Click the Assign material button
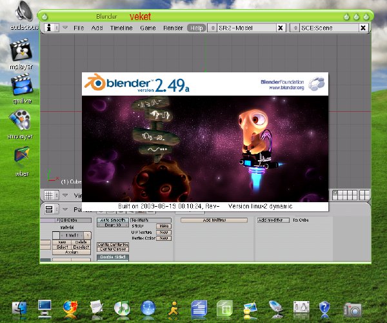 coord(72,252)
